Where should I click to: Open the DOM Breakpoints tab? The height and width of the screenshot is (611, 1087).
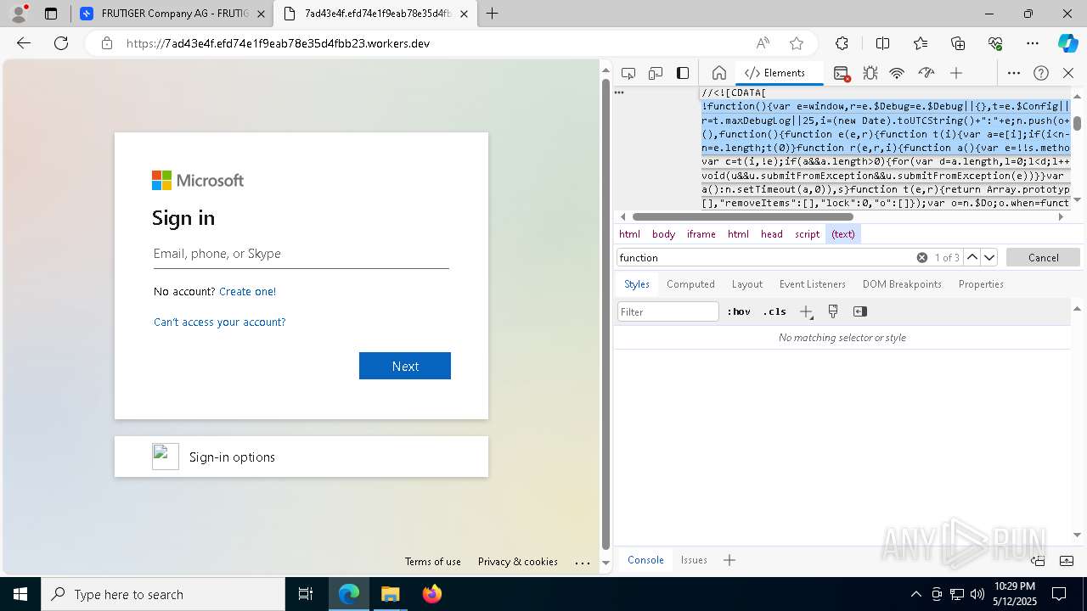(902, 284)
